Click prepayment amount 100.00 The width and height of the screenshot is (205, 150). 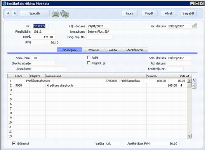coord(156,81)
